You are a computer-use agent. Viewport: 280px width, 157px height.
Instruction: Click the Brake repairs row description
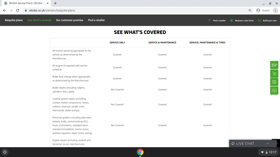(69, 90)
